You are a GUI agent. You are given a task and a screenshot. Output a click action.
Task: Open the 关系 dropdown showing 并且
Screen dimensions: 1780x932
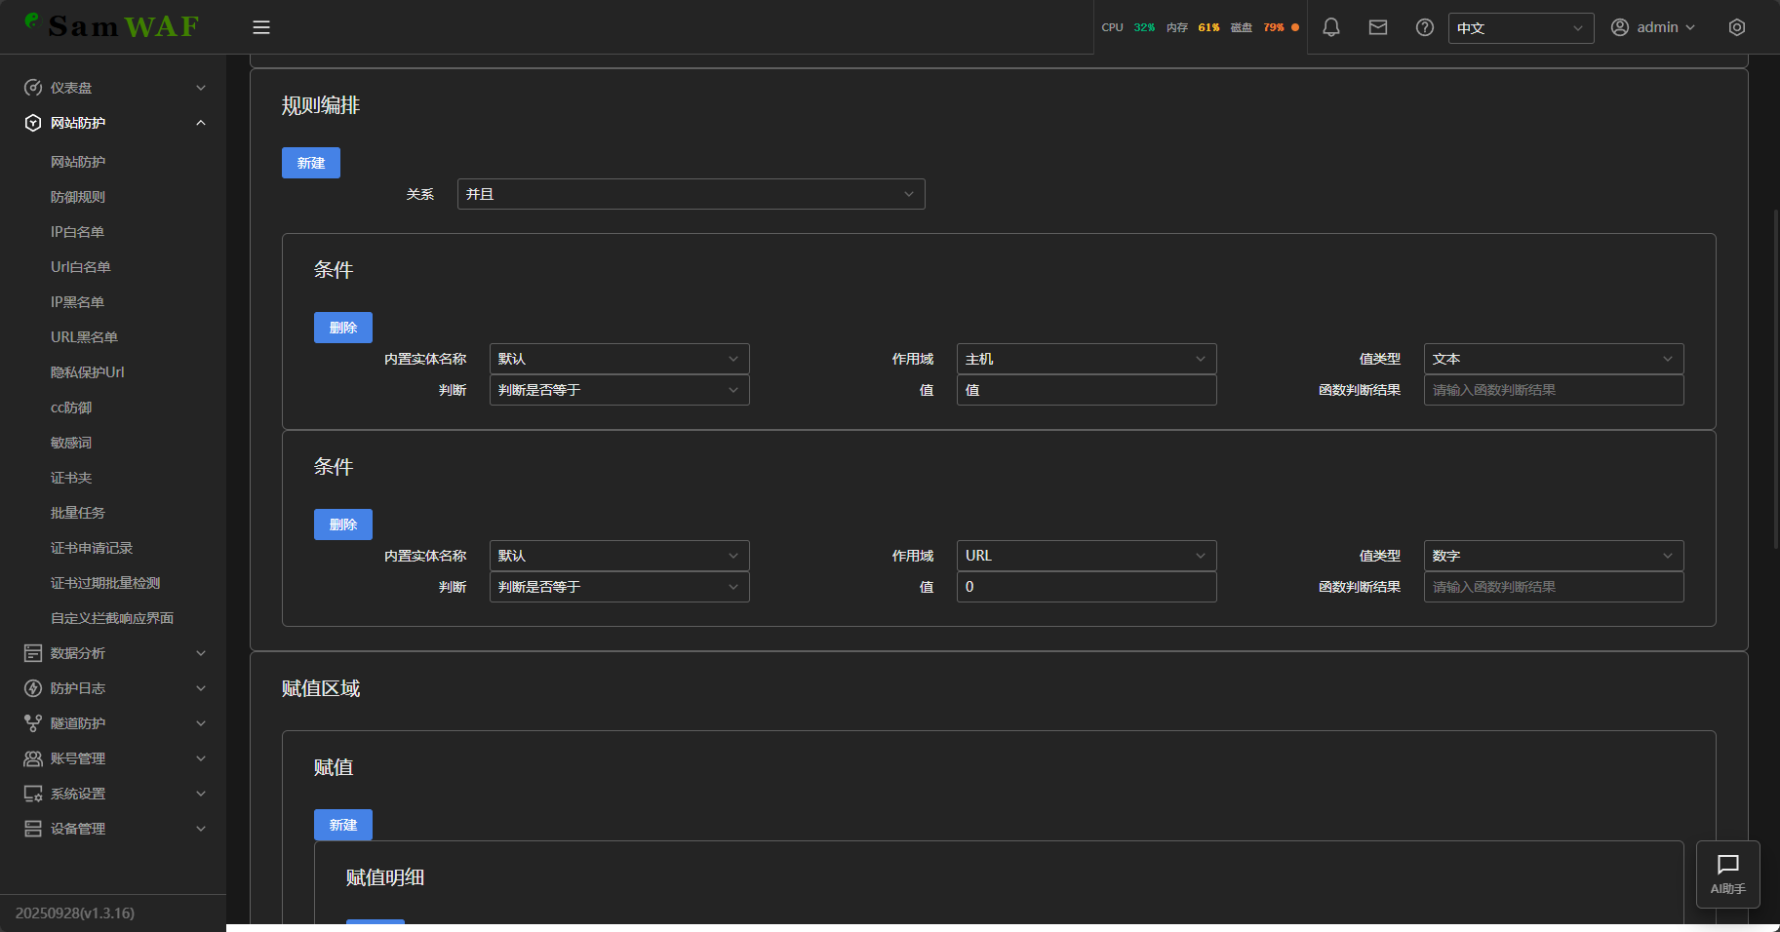[691, 194]
